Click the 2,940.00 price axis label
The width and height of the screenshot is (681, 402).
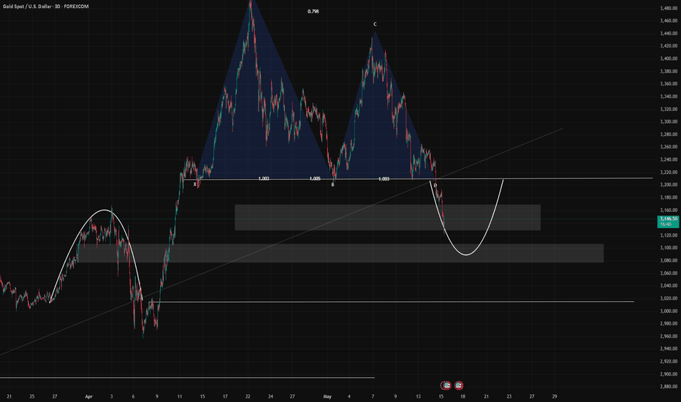click(x=669, y=349)
